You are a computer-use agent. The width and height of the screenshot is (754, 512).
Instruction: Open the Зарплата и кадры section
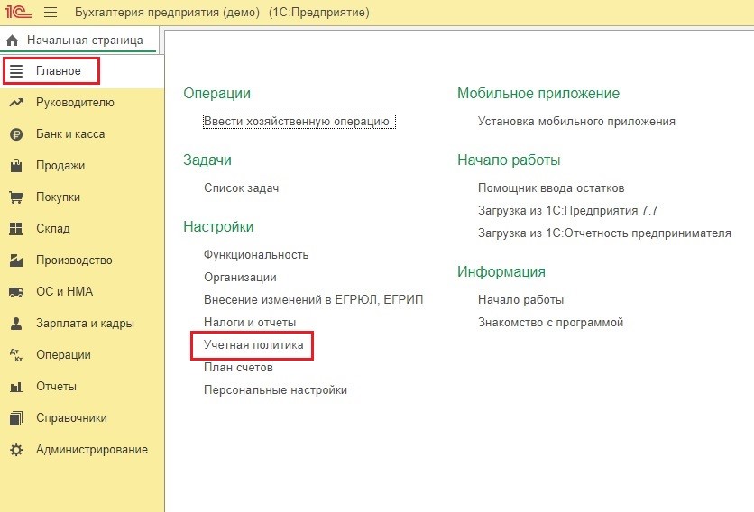coord(85,324)
